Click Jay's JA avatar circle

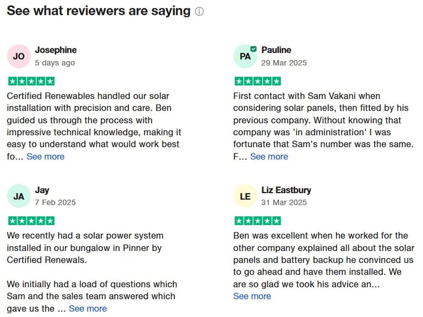pyautogui.click(x=19, y=196)
